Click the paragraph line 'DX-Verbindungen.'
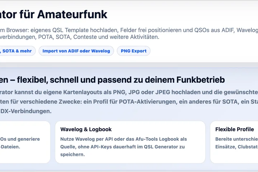258x172 pixels. (26, 111)
